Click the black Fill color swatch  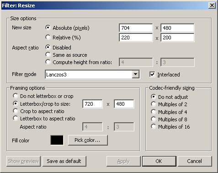[x=57, y=140]
